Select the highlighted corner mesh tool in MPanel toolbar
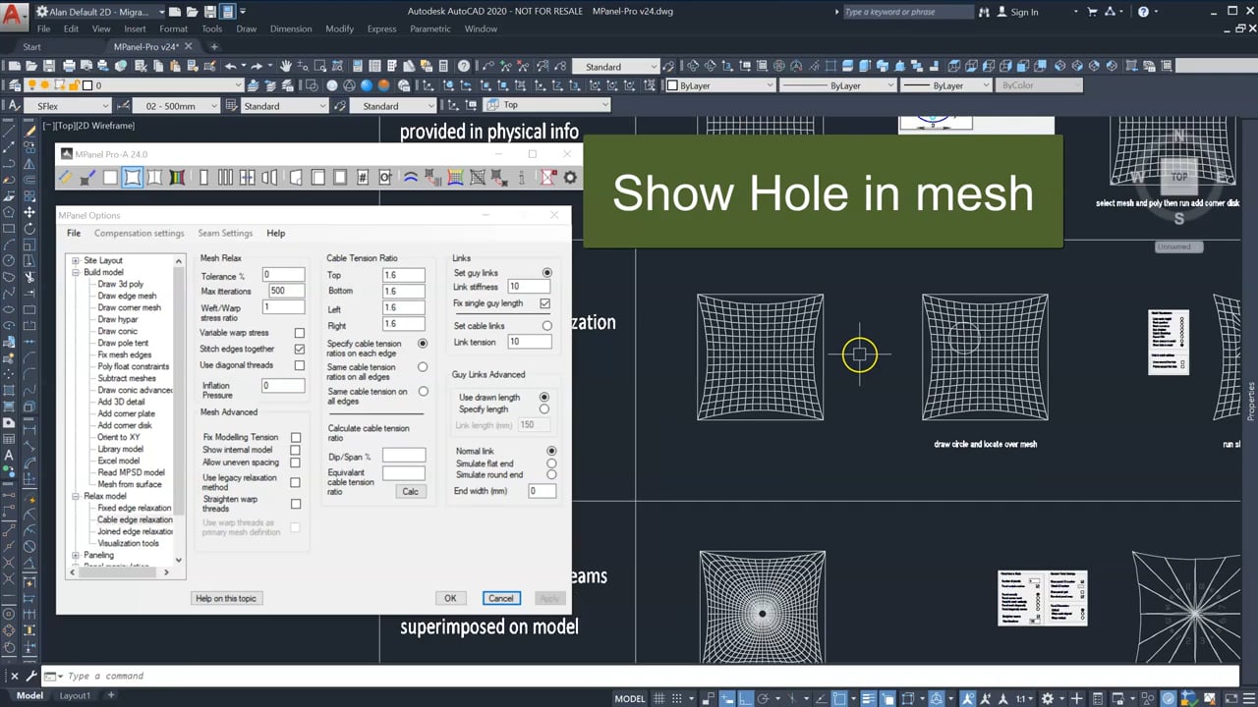The height and width of the screenshot is (707, 1258). 132,178
